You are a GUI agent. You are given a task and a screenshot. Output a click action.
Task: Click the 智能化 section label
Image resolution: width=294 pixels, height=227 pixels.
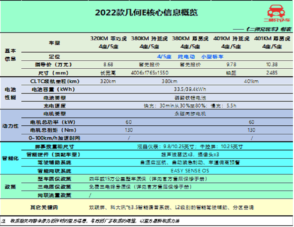(x=10, y=158)
